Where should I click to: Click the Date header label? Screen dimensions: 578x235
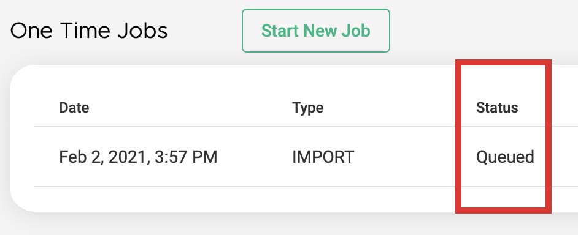coord(74,108)
